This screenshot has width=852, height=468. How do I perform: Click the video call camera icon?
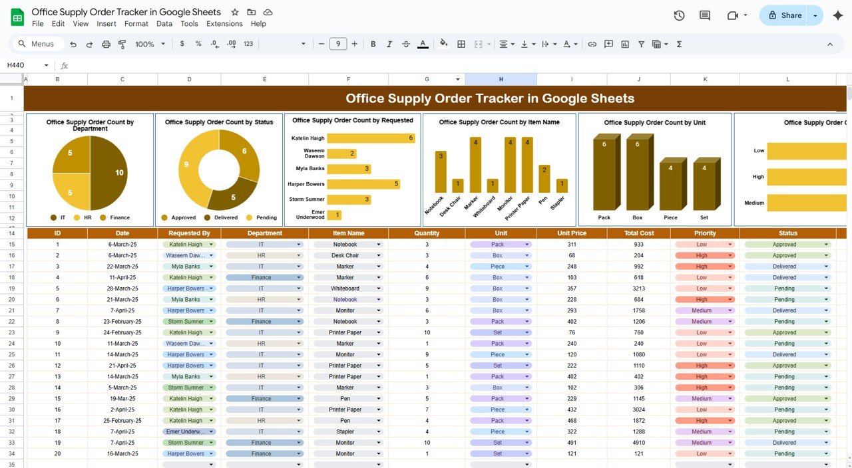(x=734, y=15)
